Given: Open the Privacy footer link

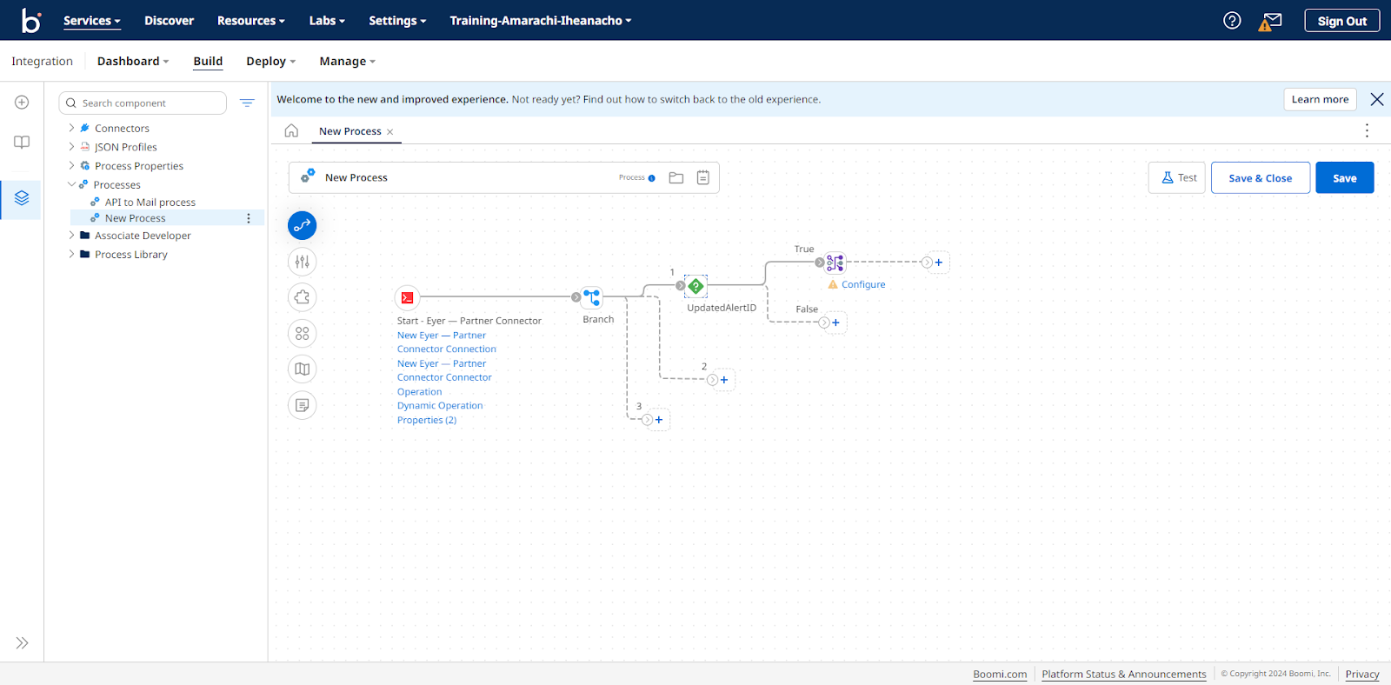Looking at the screenshot, I should point(1362,674).
